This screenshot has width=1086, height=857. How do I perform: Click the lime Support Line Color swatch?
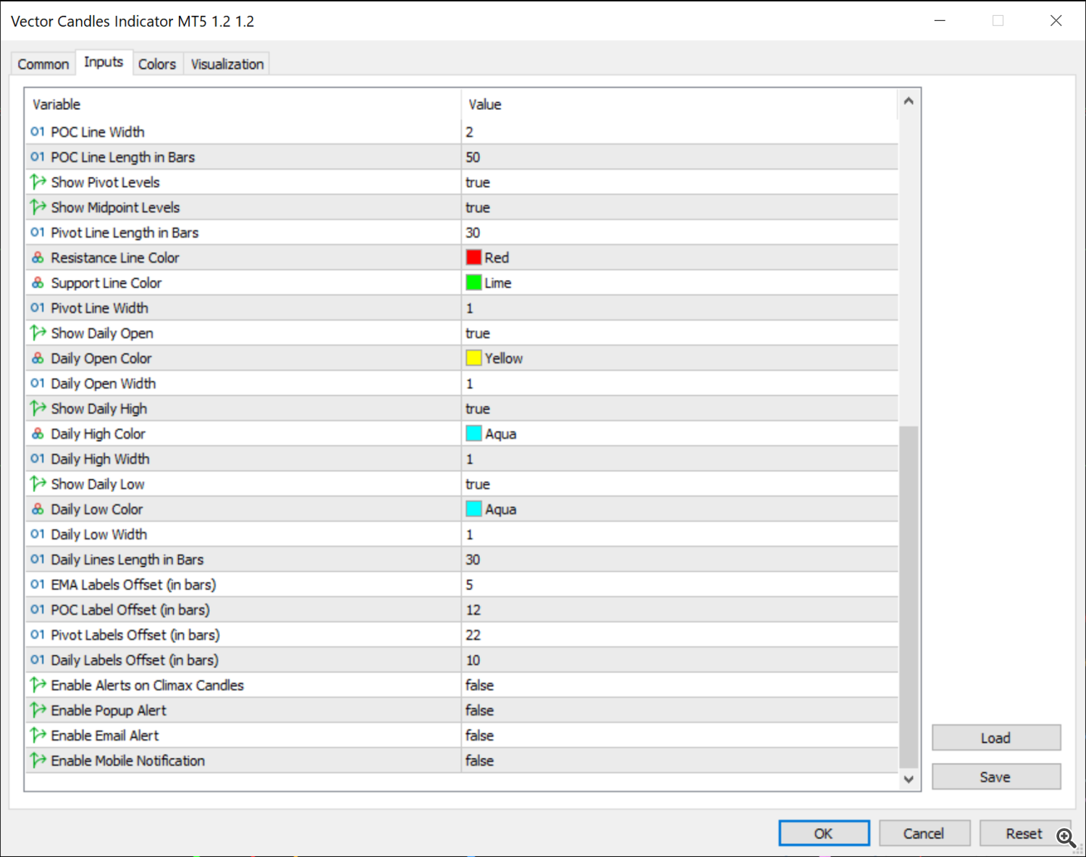473,282
